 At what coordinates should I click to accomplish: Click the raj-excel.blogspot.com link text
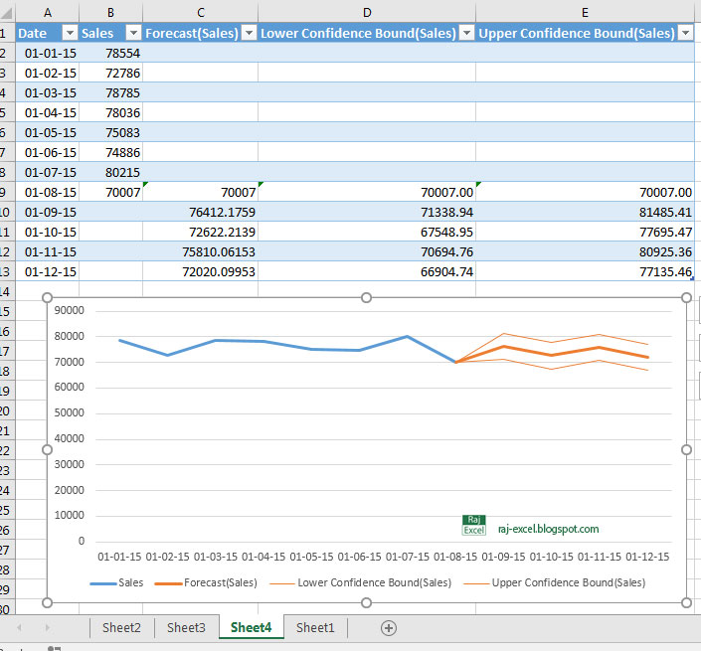point(548,529)
